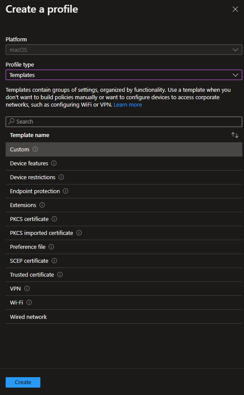Click info icon beside Endpoint protection
Viewport: 244px width, 395px height.
[x=66, y=191]
